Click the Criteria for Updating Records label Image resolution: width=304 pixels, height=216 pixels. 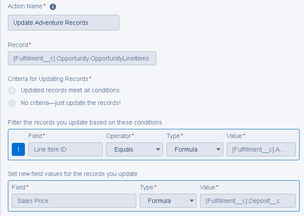click(48, 78)
